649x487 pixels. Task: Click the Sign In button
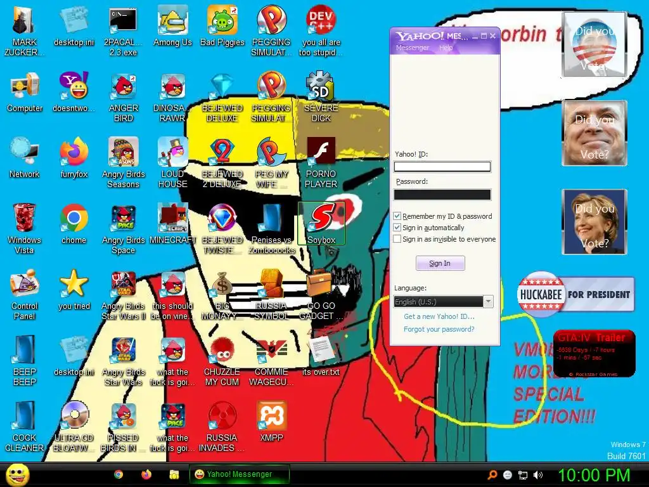coord(440,263)
